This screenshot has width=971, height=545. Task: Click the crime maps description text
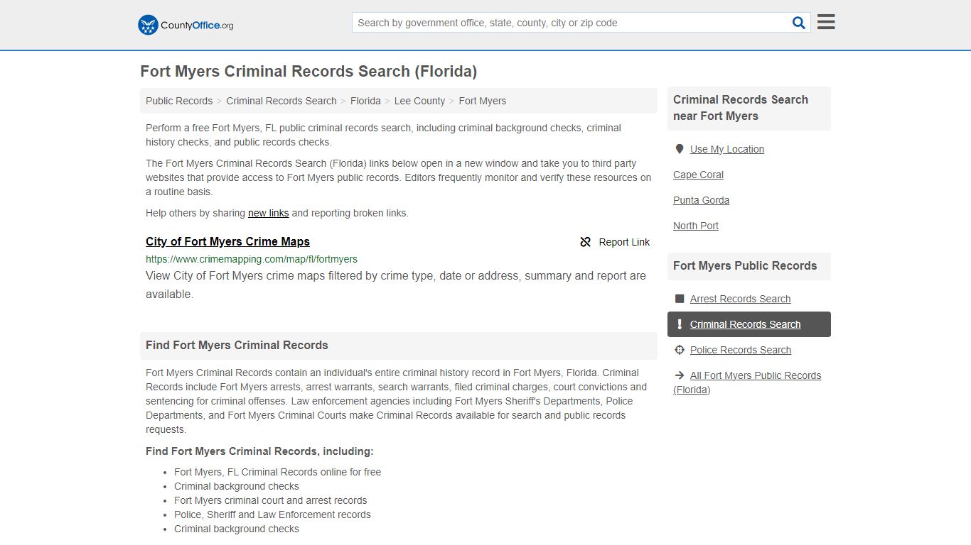coord(396,285)
